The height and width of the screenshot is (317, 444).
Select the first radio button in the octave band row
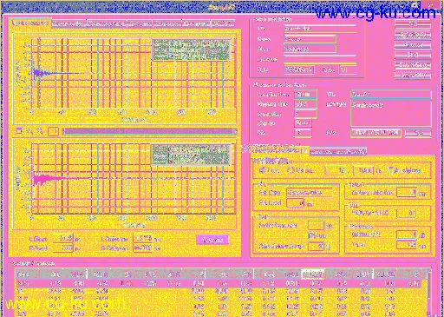[263, 170]
